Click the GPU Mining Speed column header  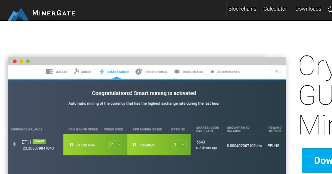(147, 129)
